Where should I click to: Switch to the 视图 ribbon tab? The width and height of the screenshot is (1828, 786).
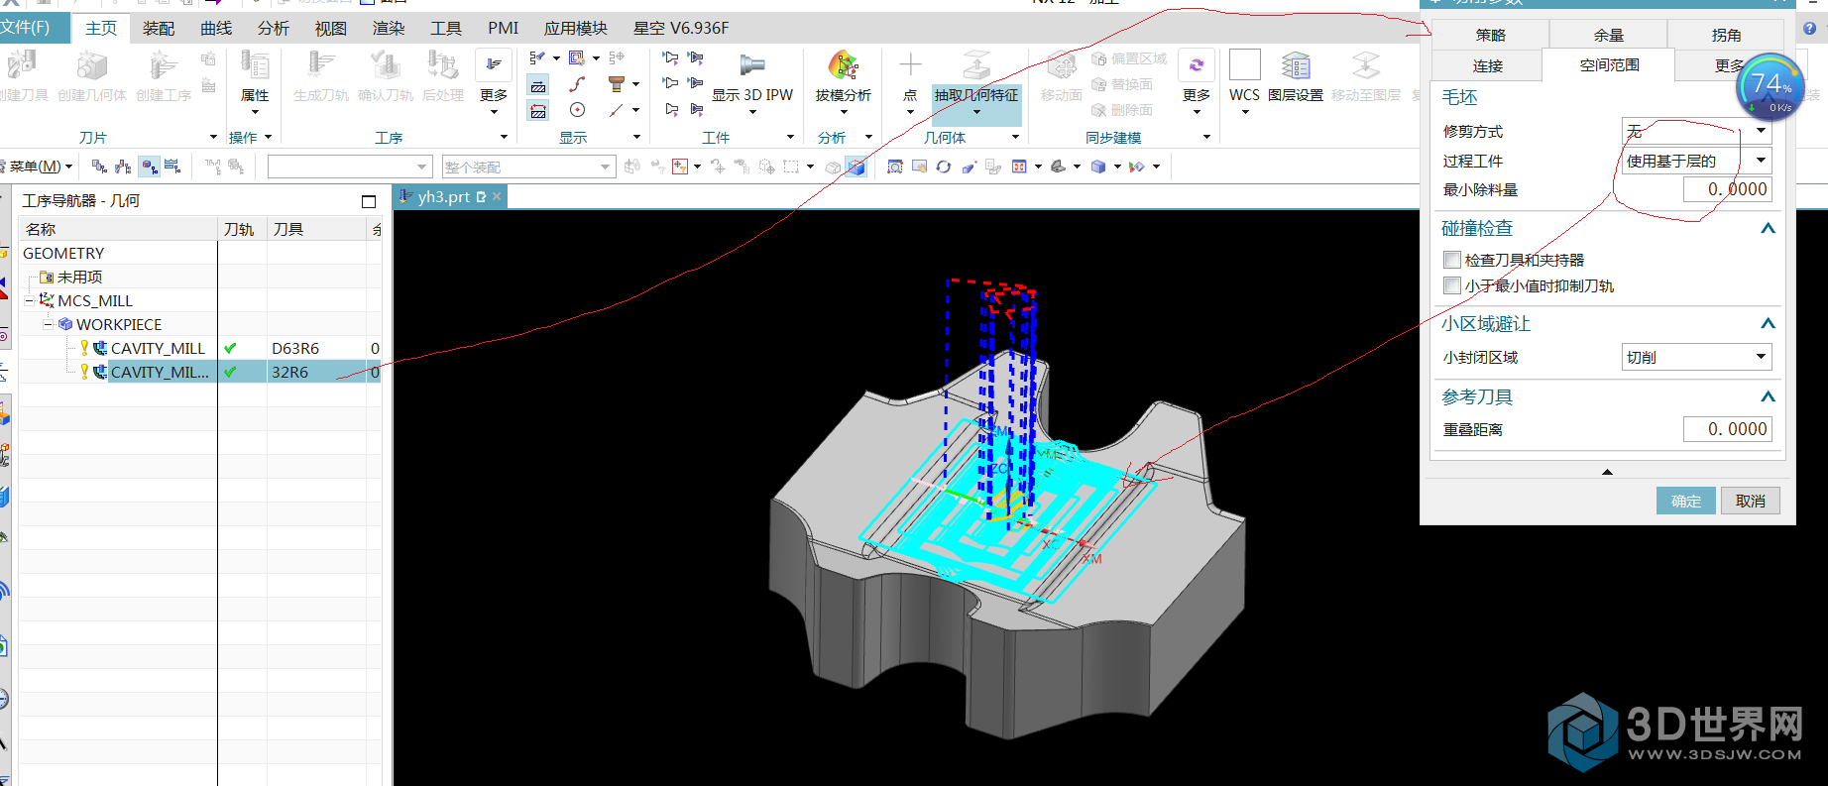331,29
